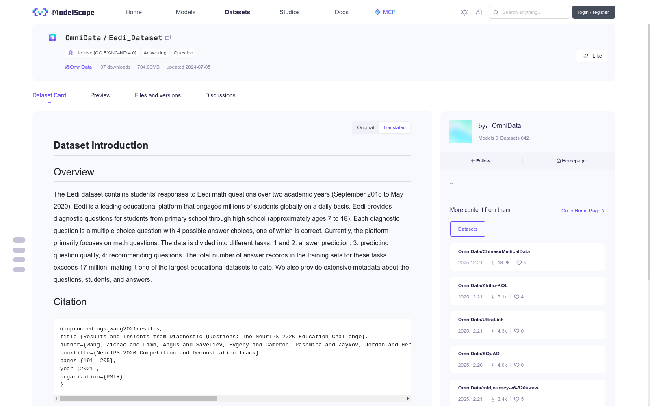Click the OmniData author avatar thumbnail
This screenshot has height=406, width=650.
pyautogui.click(x=461, y=132)
